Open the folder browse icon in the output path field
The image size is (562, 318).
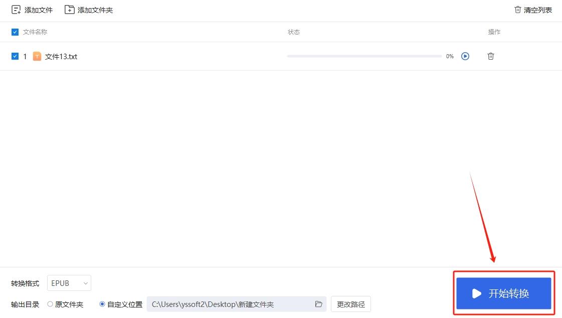tap(319, 304)
